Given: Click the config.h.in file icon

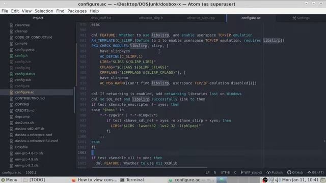Looking at the screenshot, I should click(11, 62).
